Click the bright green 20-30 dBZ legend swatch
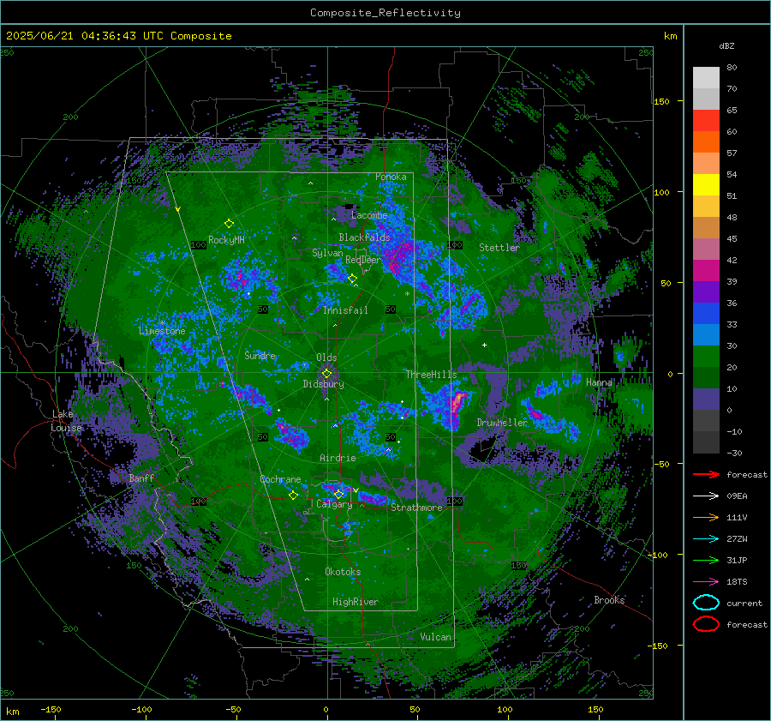Image resolution: width=771 pixels, height=721 pixels. click(x=706, y=357)
